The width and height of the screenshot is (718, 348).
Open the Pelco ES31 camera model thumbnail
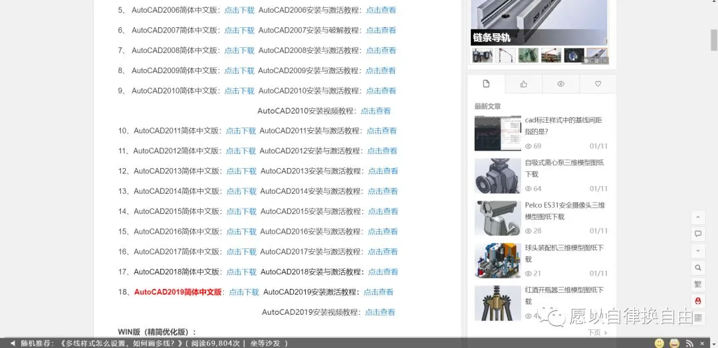[498, 218]
